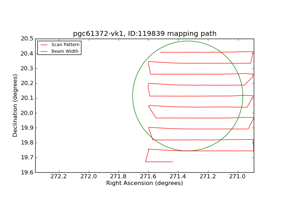Click the 20.1 declination tick label
Screen dimensions: 282x211
tap(27, 98)
